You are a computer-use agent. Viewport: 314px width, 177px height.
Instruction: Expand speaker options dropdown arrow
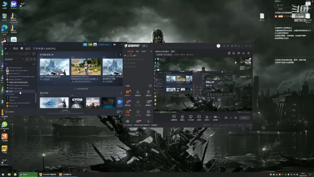219,117
